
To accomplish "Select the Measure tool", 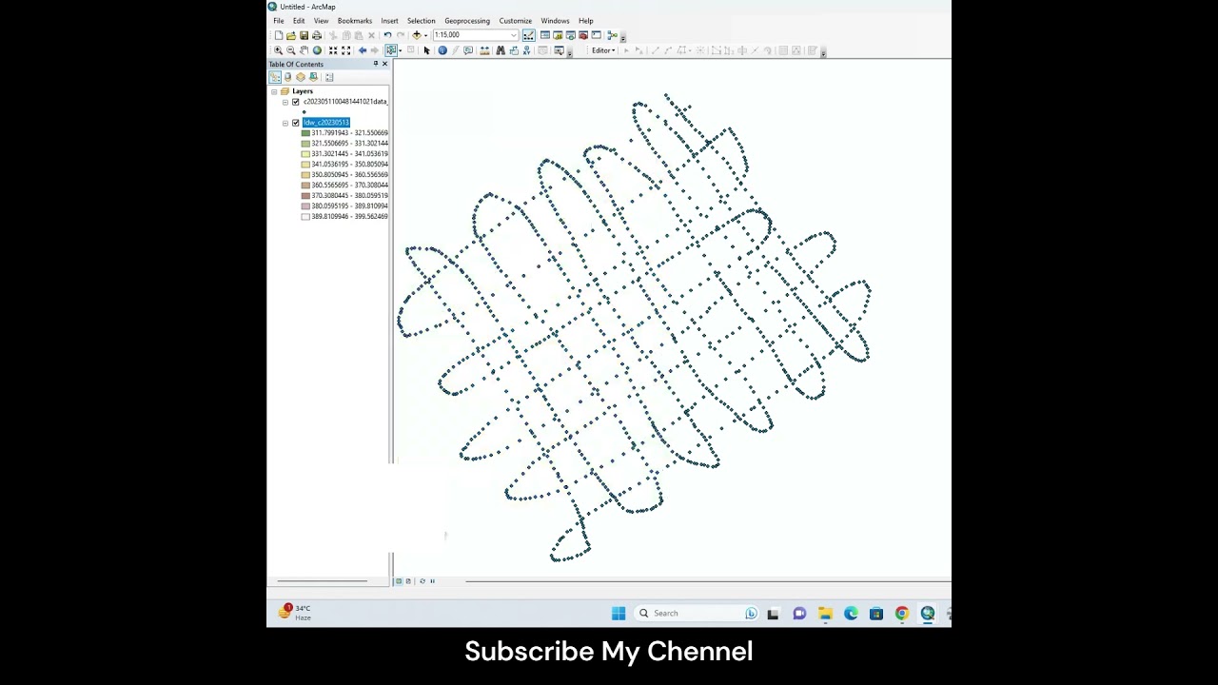I will [485, 50].
